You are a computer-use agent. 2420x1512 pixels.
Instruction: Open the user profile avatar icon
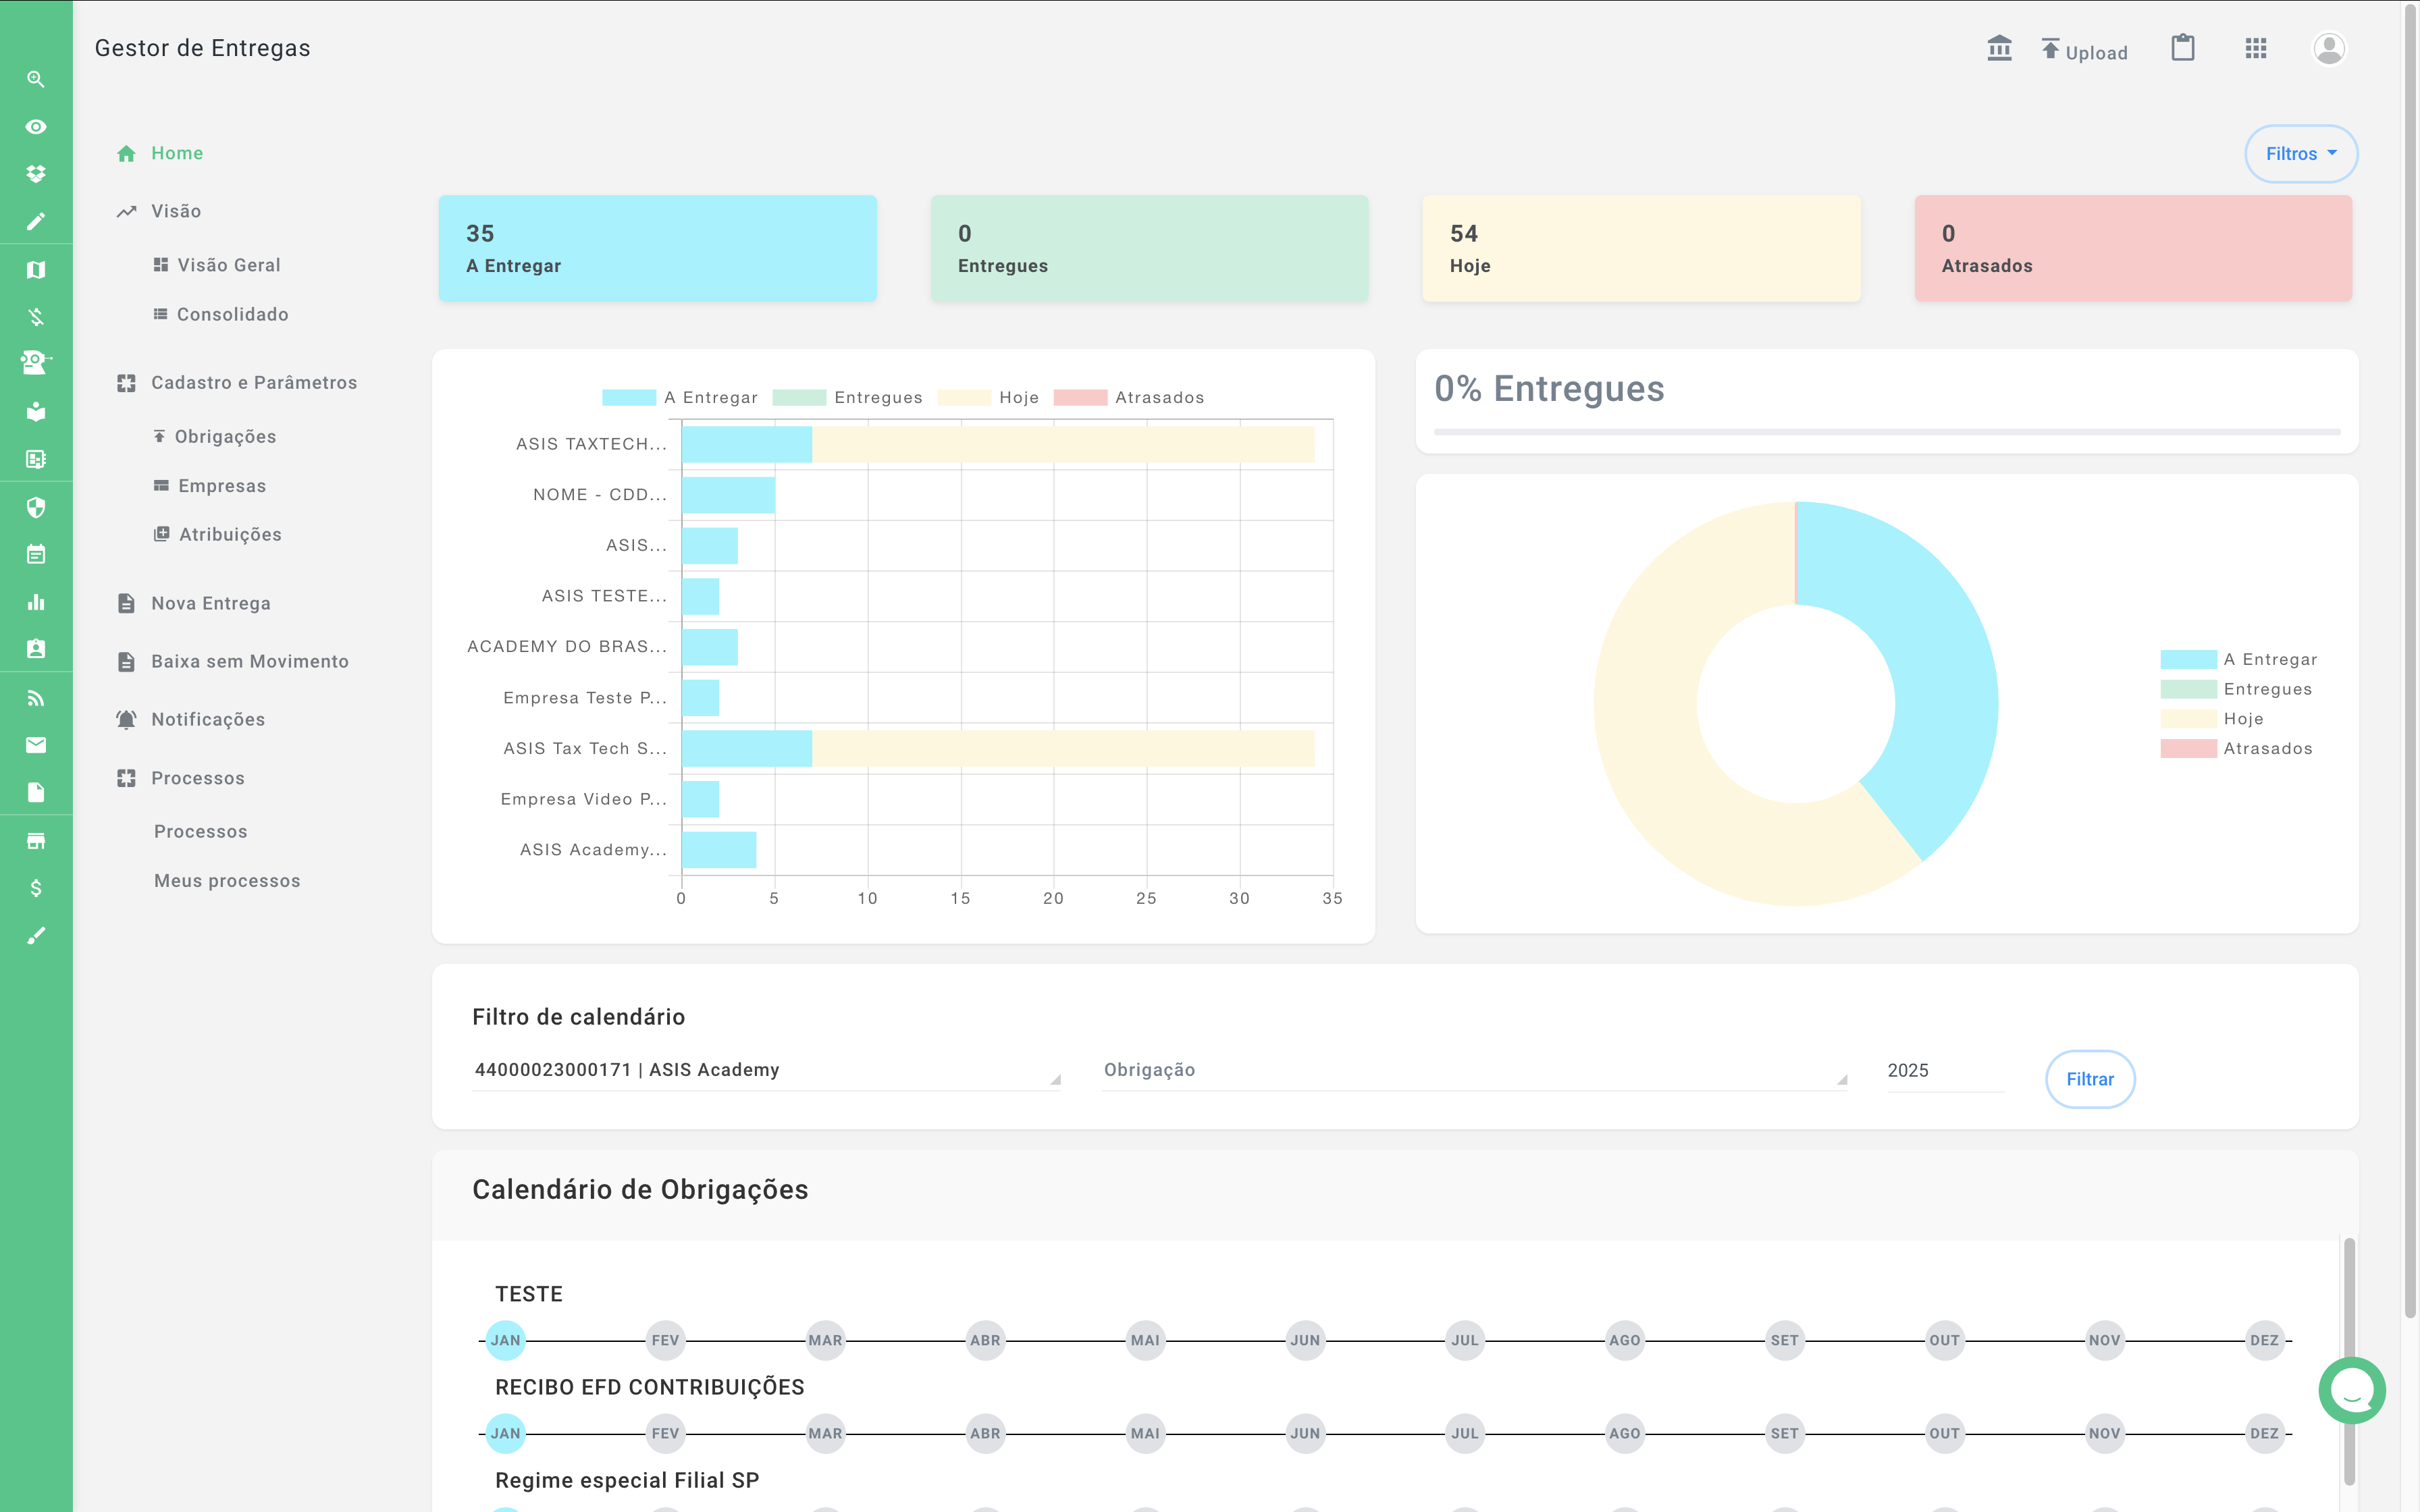(2329, 48)
